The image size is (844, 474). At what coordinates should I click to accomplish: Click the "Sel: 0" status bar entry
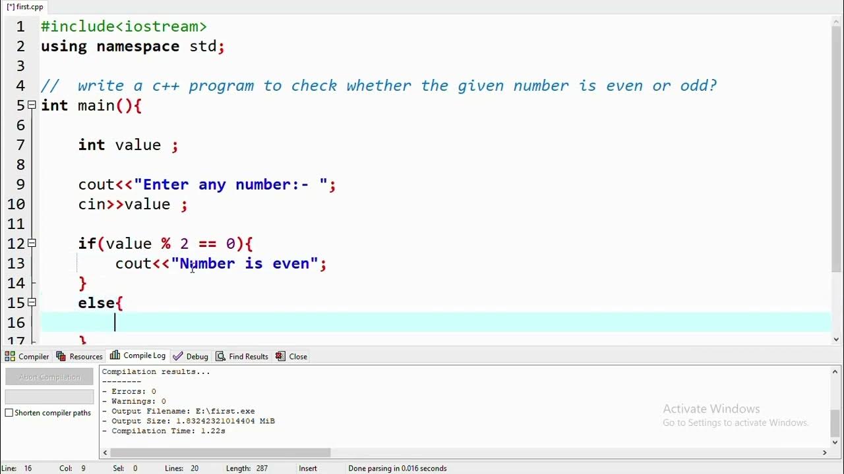(x=125, y=468)
